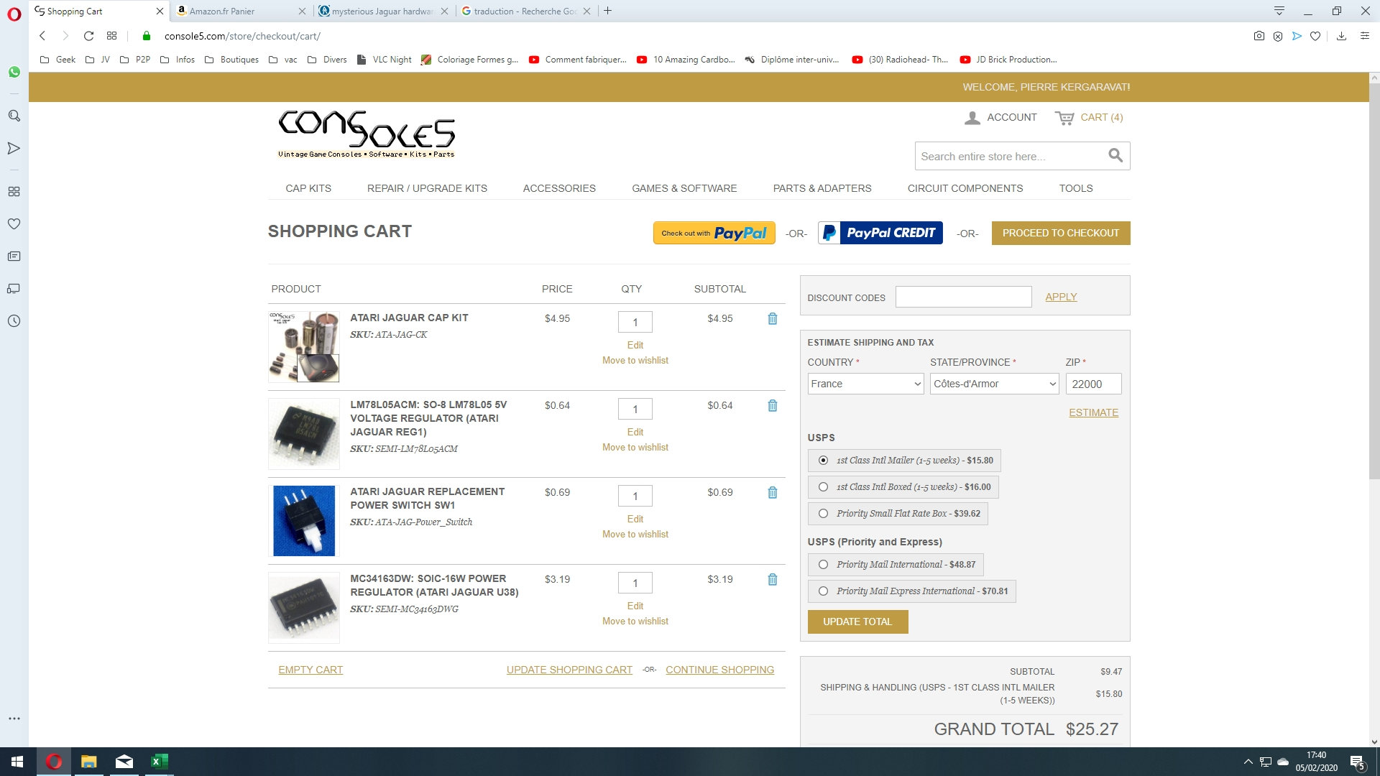This screenshot has width=1380, height=776.
Task: Click the search magnifier icon in store search
Action: [x=1115, y=155]
